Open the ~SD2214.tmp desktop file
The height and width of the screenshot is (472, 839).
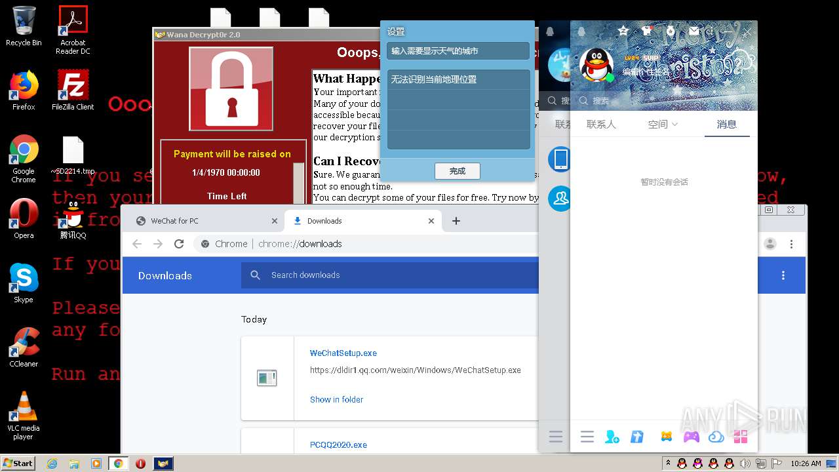[73, 156]
